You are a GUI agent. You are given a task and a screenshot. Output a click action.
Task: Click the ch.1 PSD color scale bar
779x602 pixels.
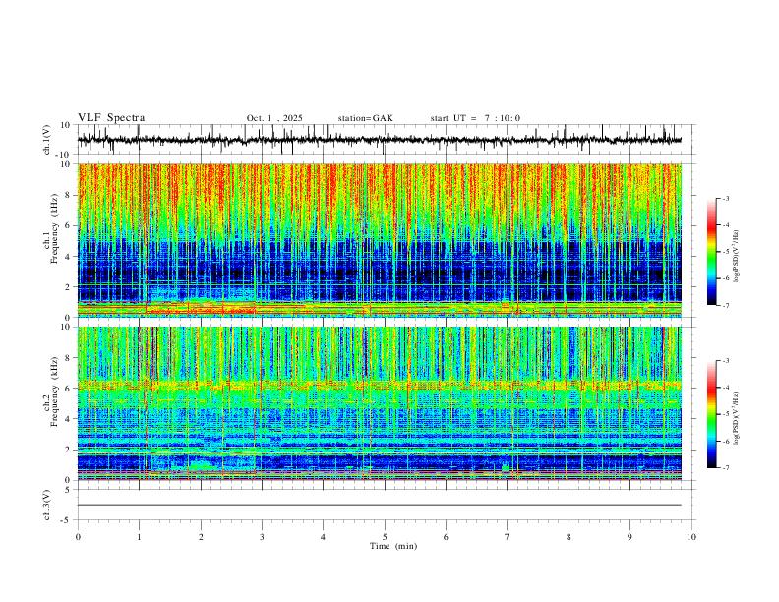tap(711, 252)
